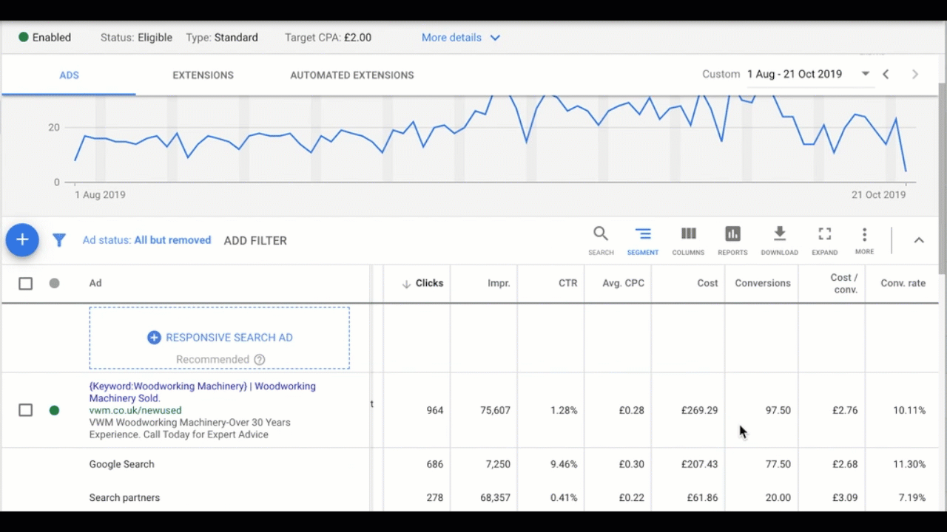Image resolution: width=947 pixels, height=532 pixels.
Task: Click the 9.46% CTR cell for Google Search
Action: tap(564, 465)
